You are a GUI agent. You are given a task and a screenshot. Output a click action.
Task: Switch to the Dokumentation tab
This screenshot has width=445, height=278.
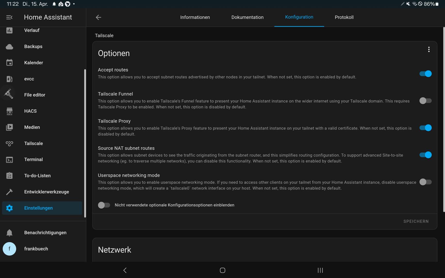pos(247,17)
